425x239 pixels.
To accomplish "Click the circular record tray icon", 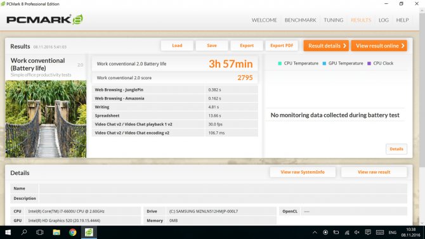I will click(325, 233).
